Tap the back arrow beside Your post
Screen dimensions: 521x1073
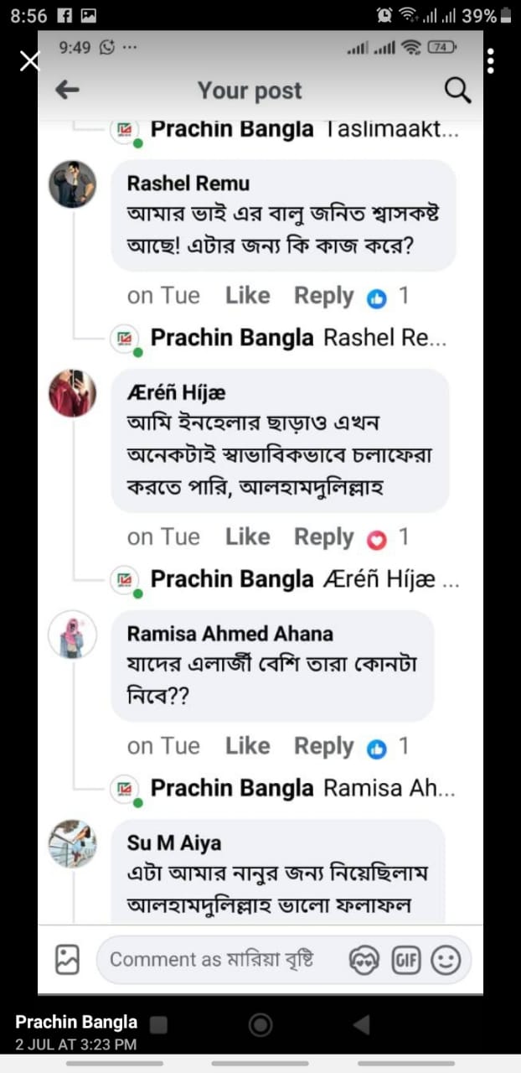(x=67, y=91)
